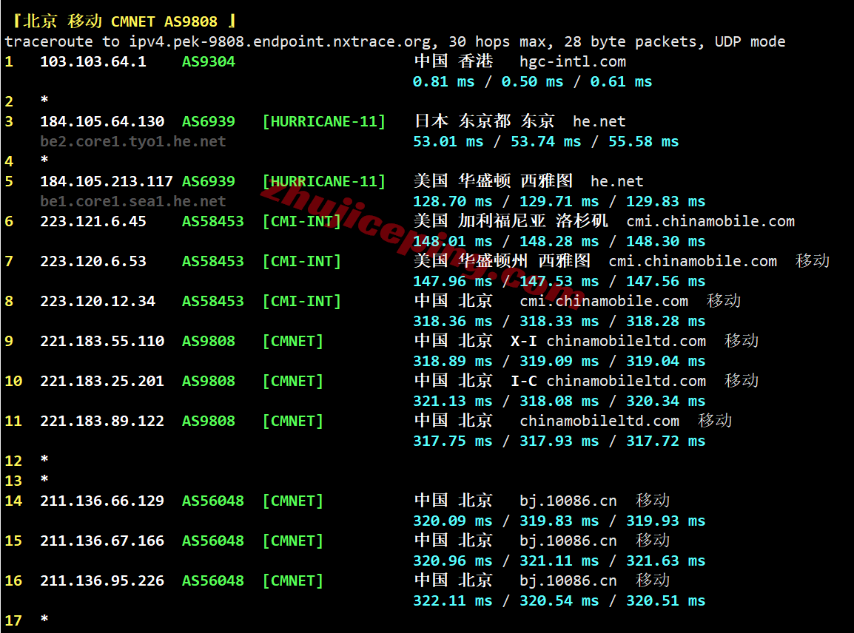Click location 美国 华盛顿 西雅图 on hop 5

pyautogui.click(x=493, y=180)
